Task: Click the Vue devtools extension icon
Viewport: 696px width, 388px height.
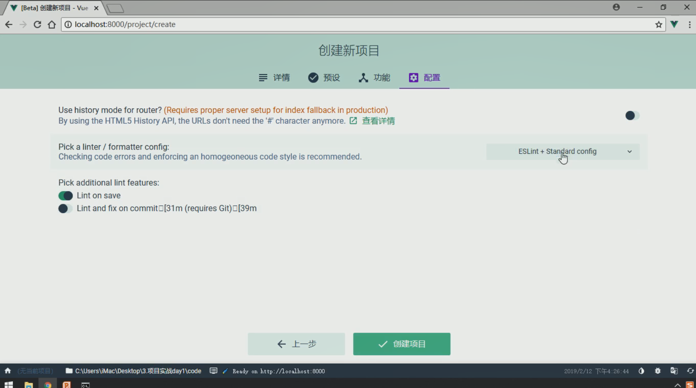Action: pos(674,24)
